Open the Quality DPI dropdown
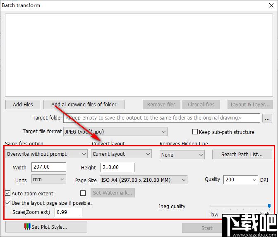Screen dimensions: 278x237 (241, 180)
